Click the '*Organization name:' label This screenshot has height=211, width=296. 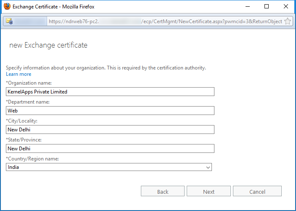pyautogui.click(x=29, y=83)
